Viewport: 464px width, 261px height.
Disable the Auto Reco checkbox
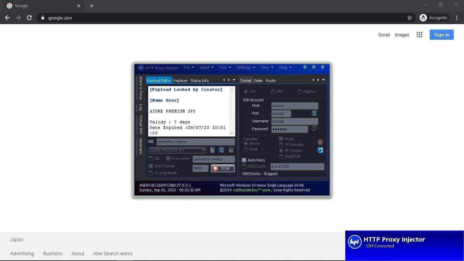244,160
